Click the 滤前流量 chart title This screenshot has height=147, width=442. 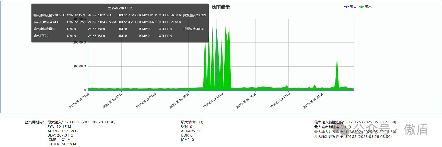click(221, 7)
